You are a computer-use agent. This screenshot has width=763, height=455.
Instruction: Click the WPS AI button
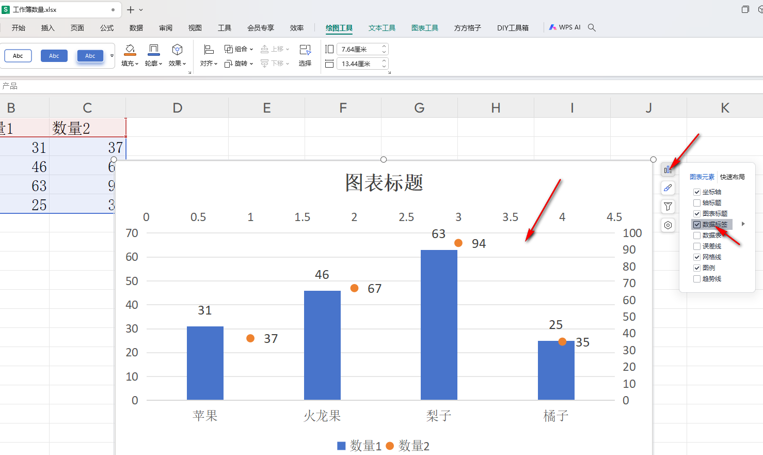tap(565, 27)
